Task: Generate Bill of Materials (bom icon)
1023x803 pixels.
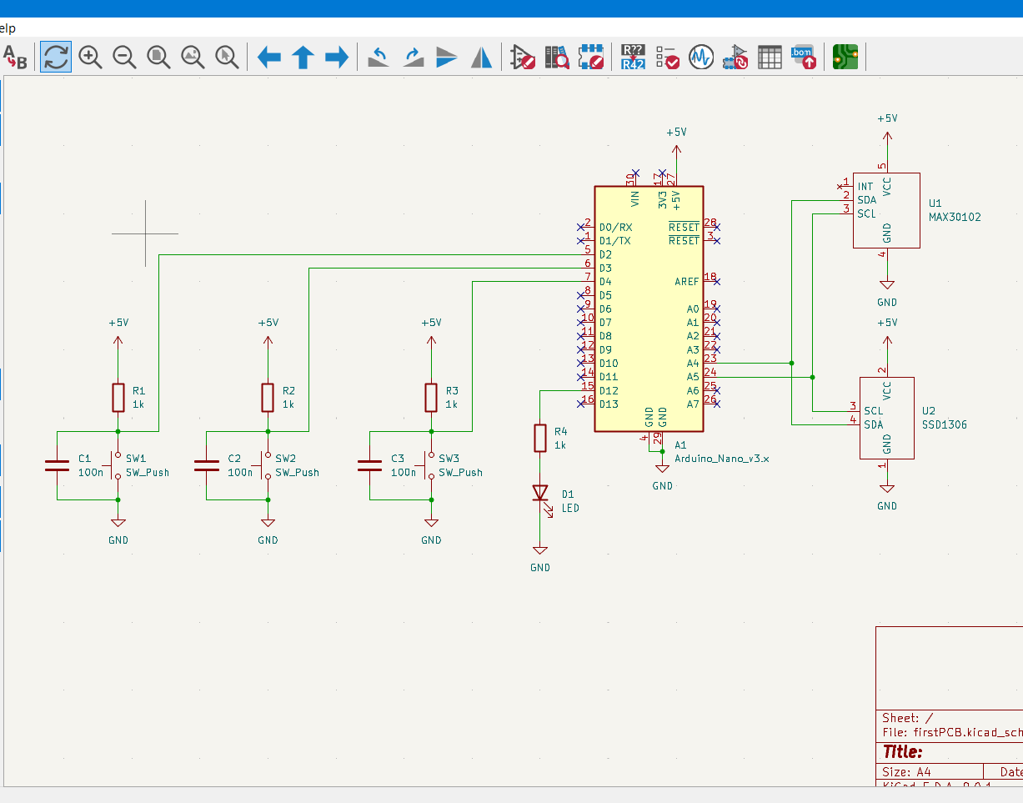Action: pyautogui.click(x=804, y=58)
